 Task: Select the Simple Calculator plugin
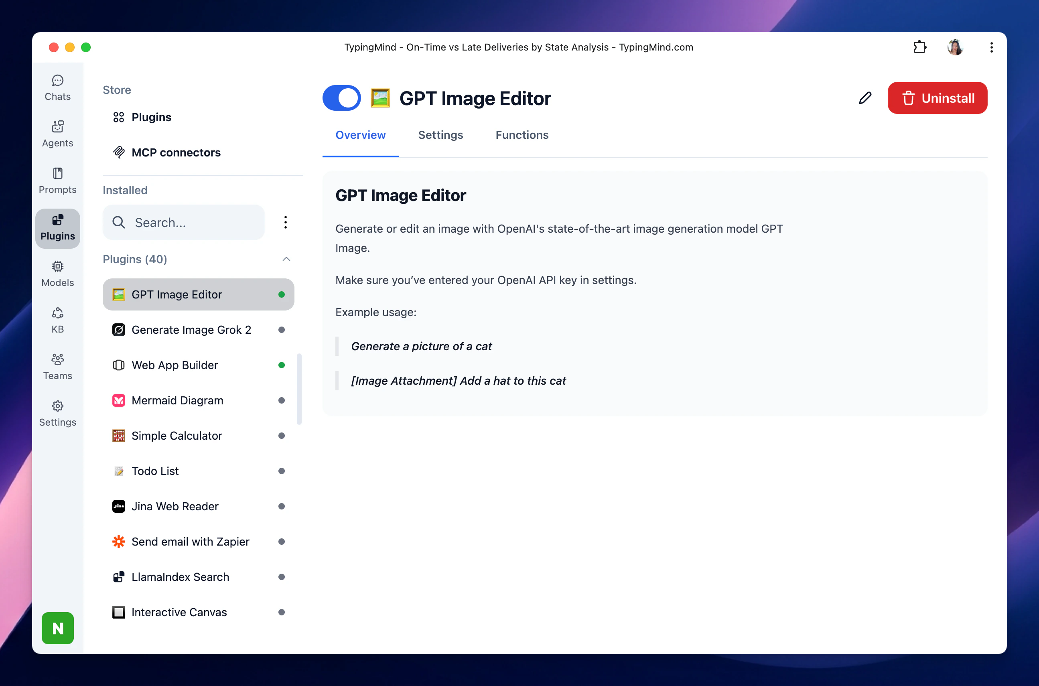tap(198, 436)
